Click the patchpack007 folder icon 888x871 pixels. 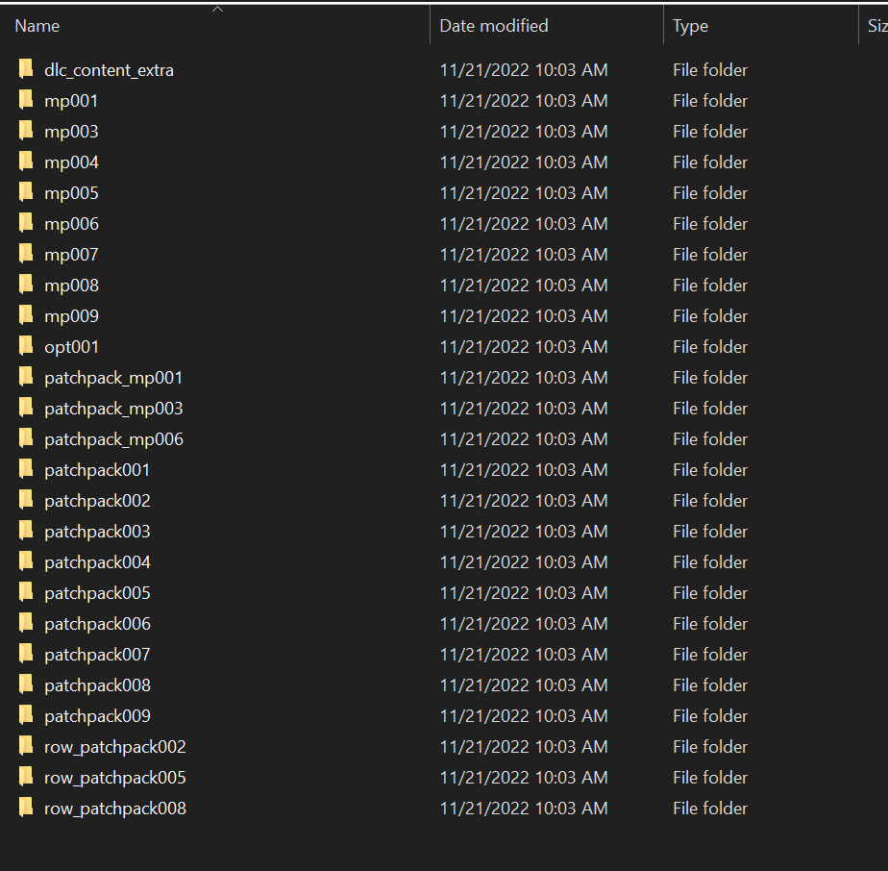(x=26, y=654)
